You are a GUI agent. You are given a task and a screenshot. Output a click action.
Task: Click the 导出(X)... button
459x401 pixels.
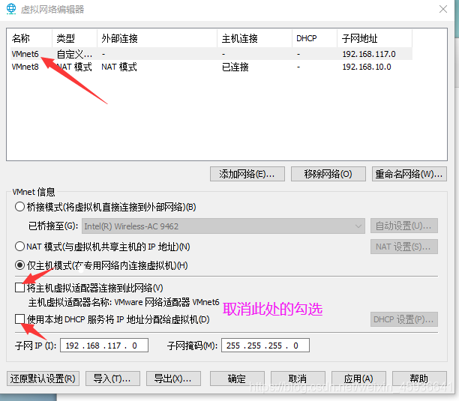173,379
